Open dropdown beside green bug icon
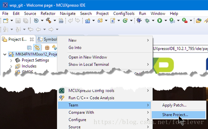The height and width of the screenshot is (129, 208). point(153,21)
